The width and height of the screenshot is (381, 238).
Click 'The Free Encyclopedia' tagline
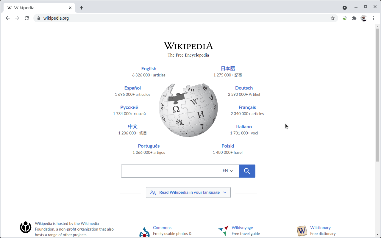coord(188,55)
